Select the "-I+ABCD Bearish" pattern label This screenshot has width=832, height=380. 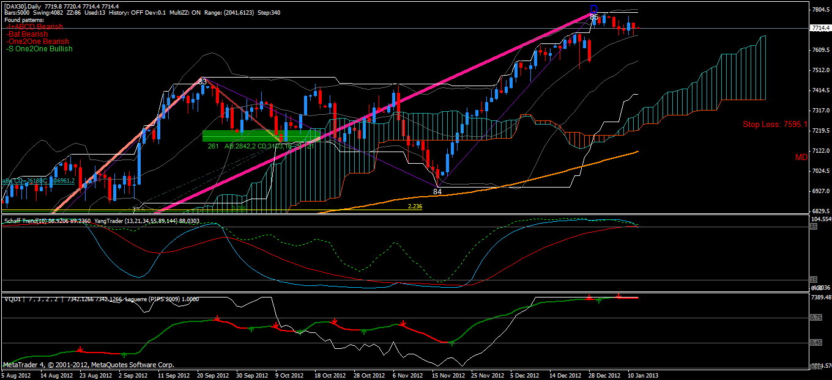(x=35, y=27)
